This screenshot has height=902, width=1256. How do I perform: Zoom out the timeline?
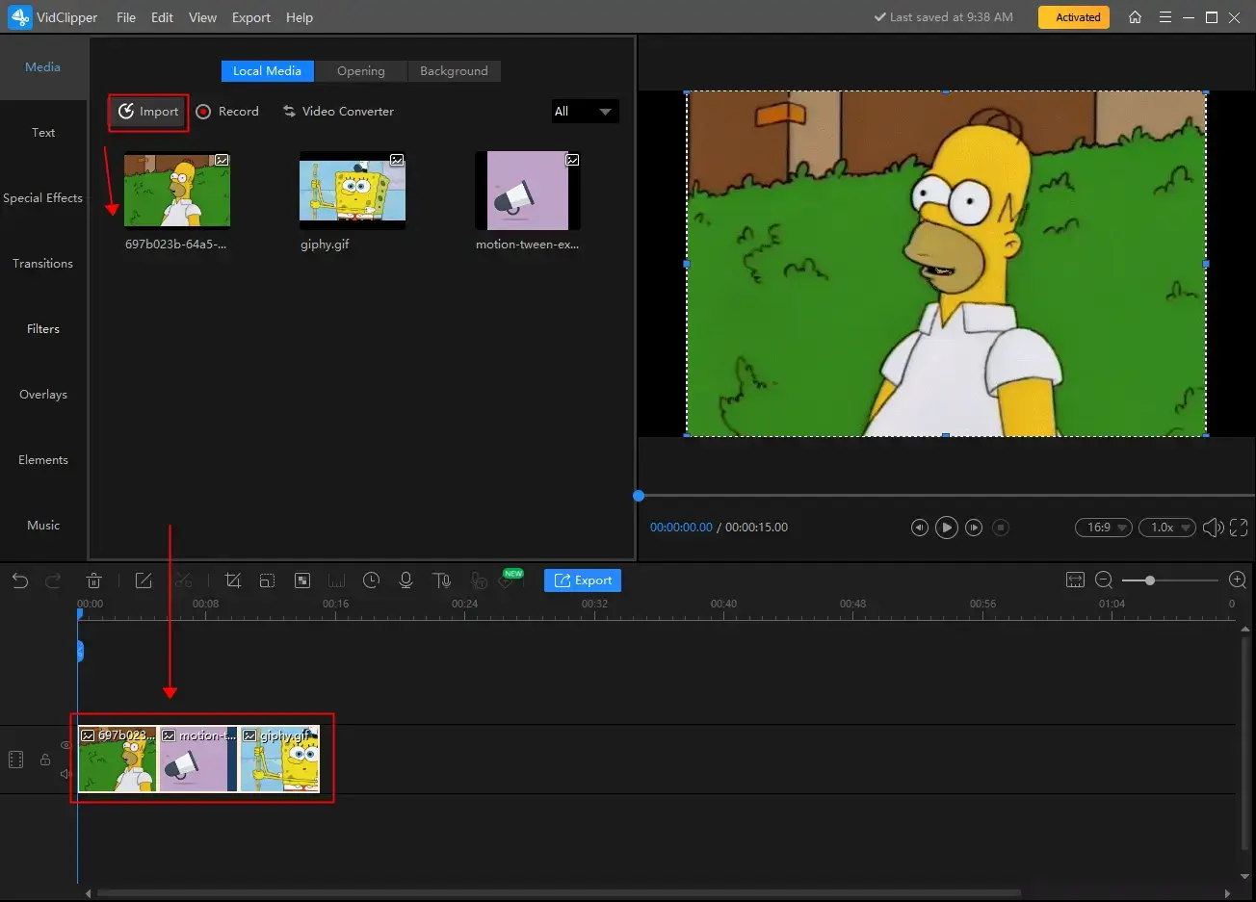click(1104, 580)
